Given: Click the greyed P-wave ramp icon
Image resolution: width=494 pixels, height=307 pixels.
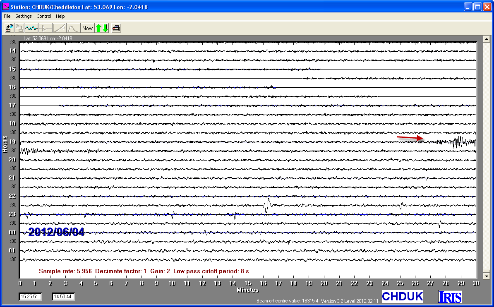Looking at the screenshot, I should pos(60,29).
